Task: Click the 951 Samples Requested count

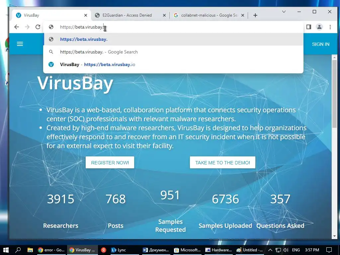Action: 170,195
